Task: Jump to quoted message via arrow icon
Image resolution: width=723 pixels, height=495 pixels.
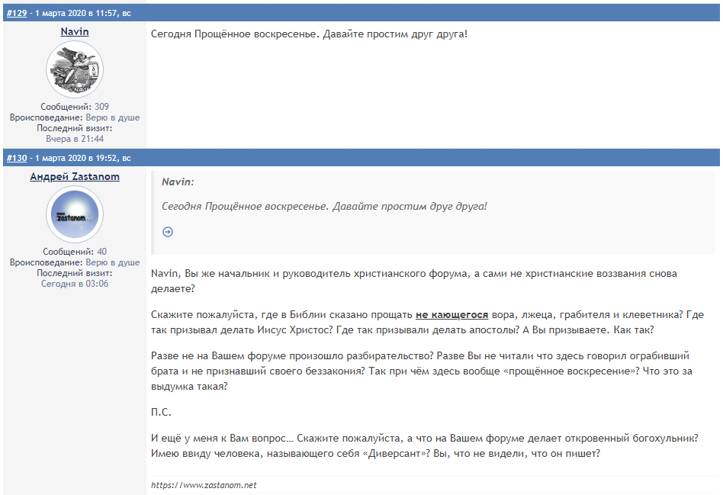Action: point(168,232)
